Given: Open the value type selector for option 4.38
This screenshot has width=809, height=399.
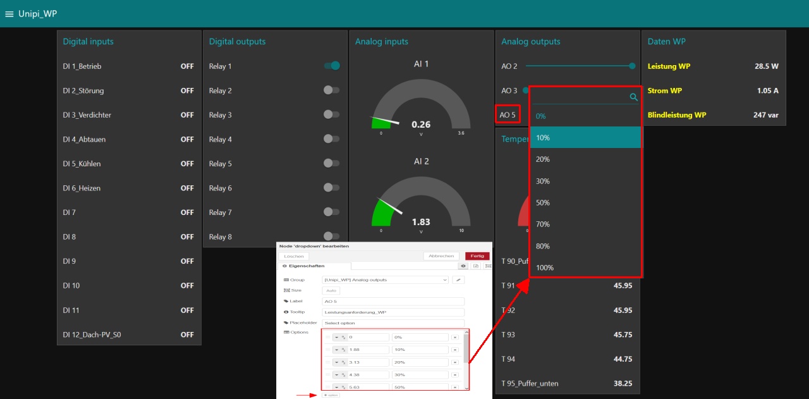Looking at the screenshot, I should (340, 375).
